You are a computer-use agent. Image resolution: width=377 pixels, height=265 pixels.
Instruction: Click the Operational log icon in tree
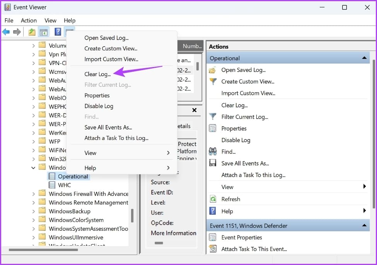[x=52, y=176]
